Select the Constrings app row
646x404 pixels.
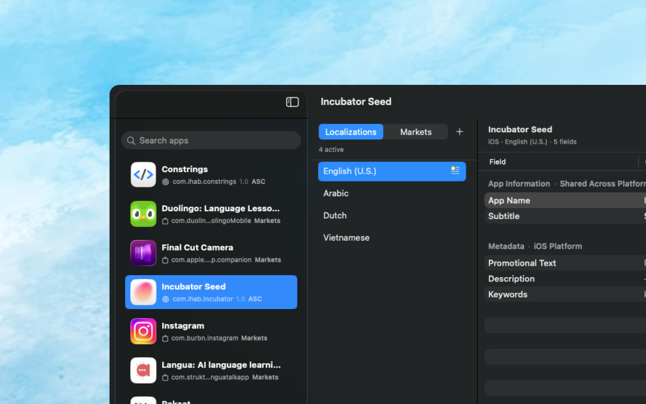pyautogui.click(x=211, y=175)
